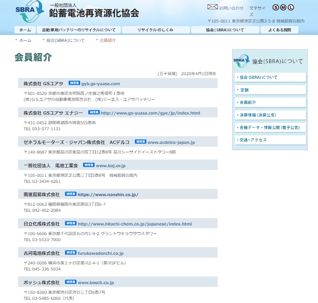Click 日立化成株式会社 company name
This screenshot has width=318, height=303.
point(42,224)
